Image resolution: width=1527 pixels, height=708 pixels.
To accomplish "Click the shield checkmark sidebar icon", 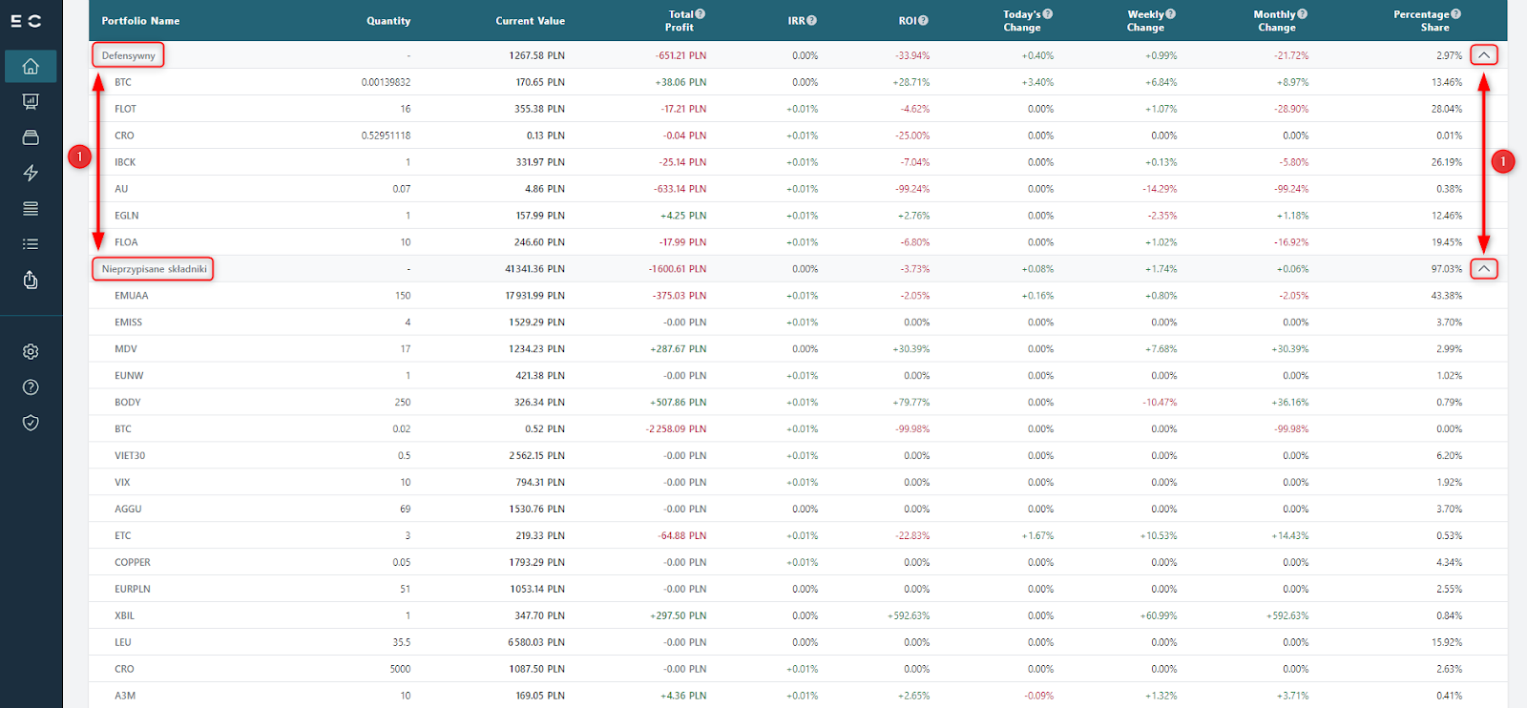I will coord(31,423).
